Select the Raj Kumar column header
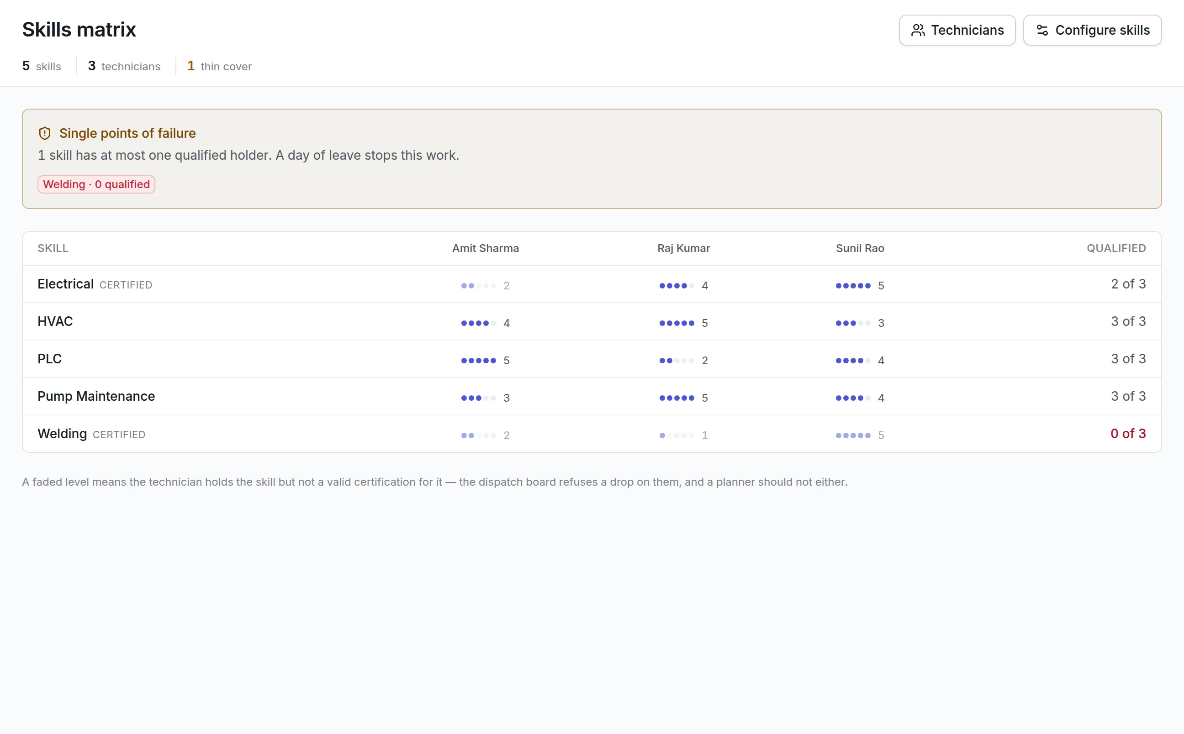Viewport: 1184px width, 734px height. (683, 248)
